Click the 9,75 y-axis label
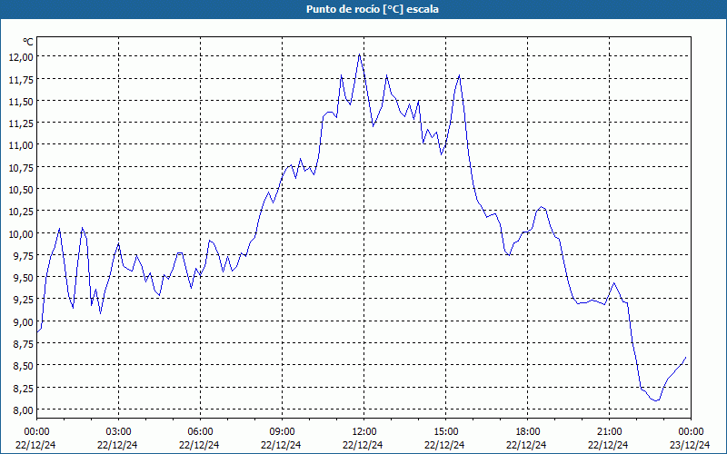Viewport: 727px width, 454px height. click(x=24, y=256)
